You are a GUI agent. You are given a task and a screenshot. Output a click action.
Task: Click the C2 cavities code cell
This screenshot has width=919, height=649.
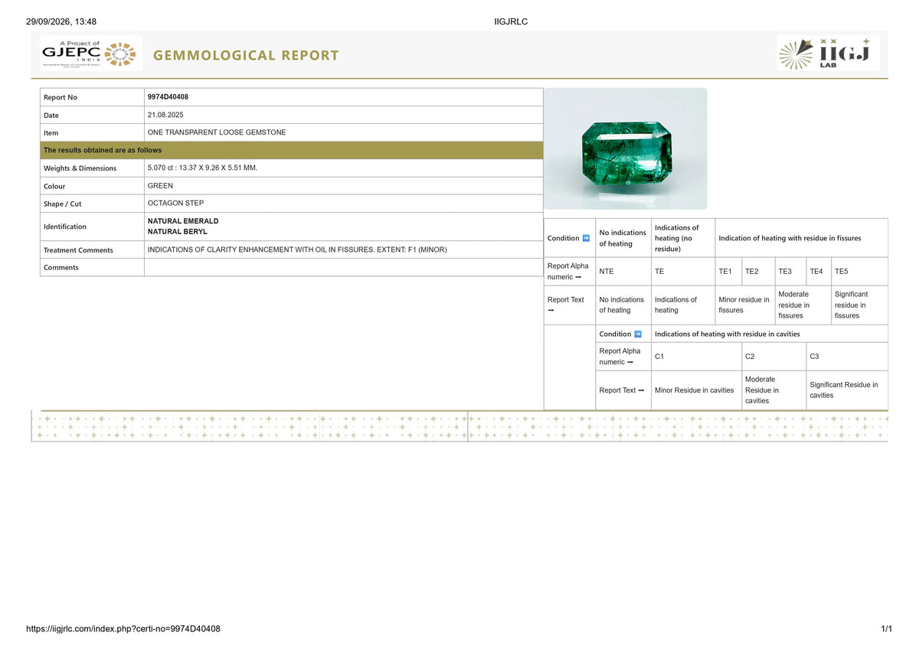coord(773,357)
